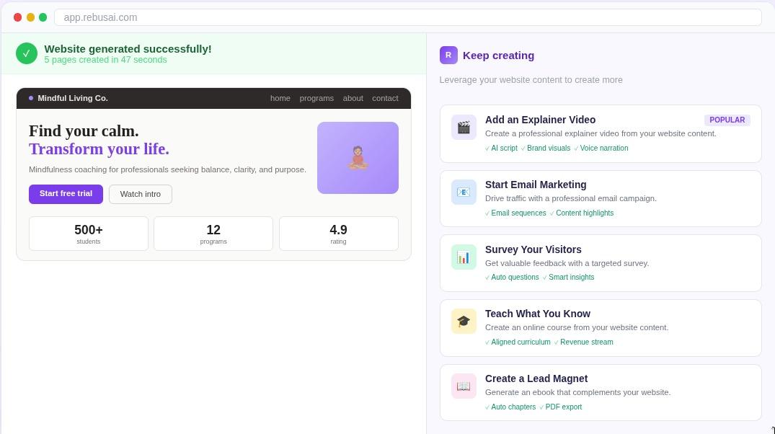Click the green success checkmark icon

27,53
